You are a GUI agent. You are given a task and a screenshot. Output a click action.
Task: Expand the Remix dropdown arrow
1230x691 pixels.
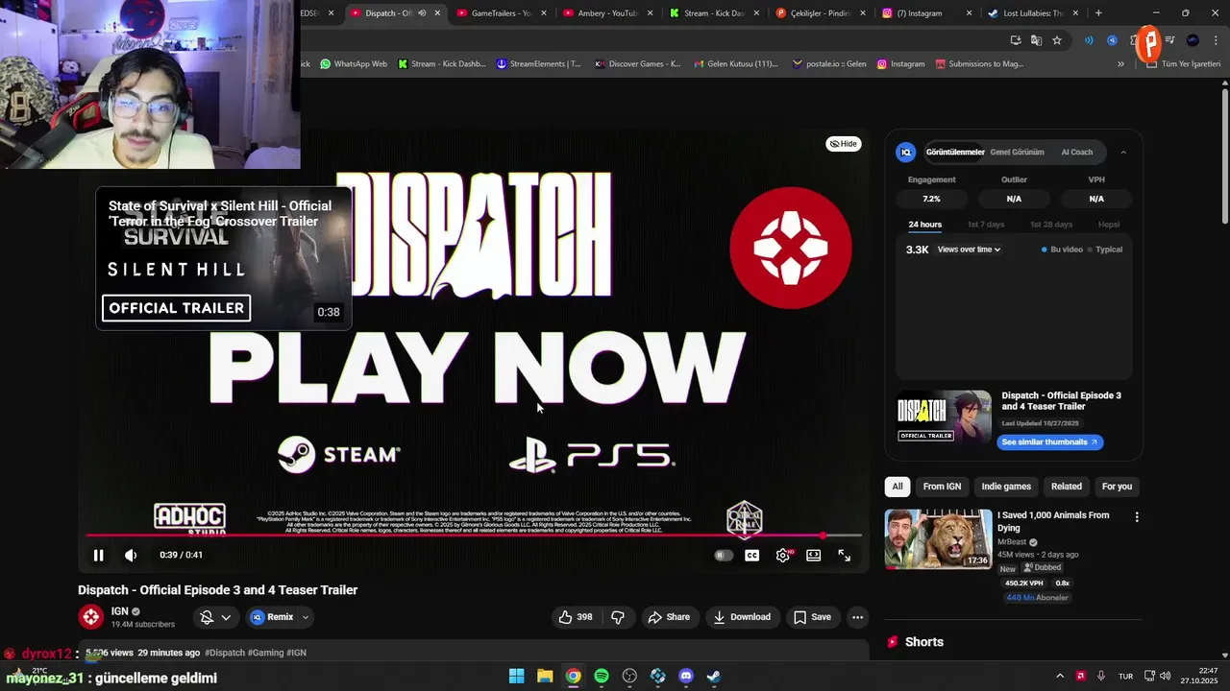pyautogui.click(x=306, y=617)
